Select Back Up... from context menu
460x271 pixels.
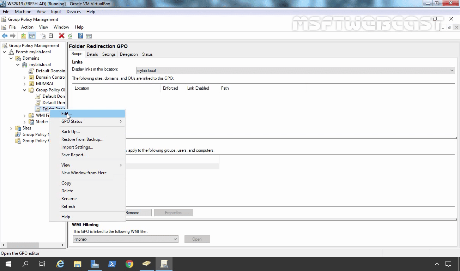[87, 132]
